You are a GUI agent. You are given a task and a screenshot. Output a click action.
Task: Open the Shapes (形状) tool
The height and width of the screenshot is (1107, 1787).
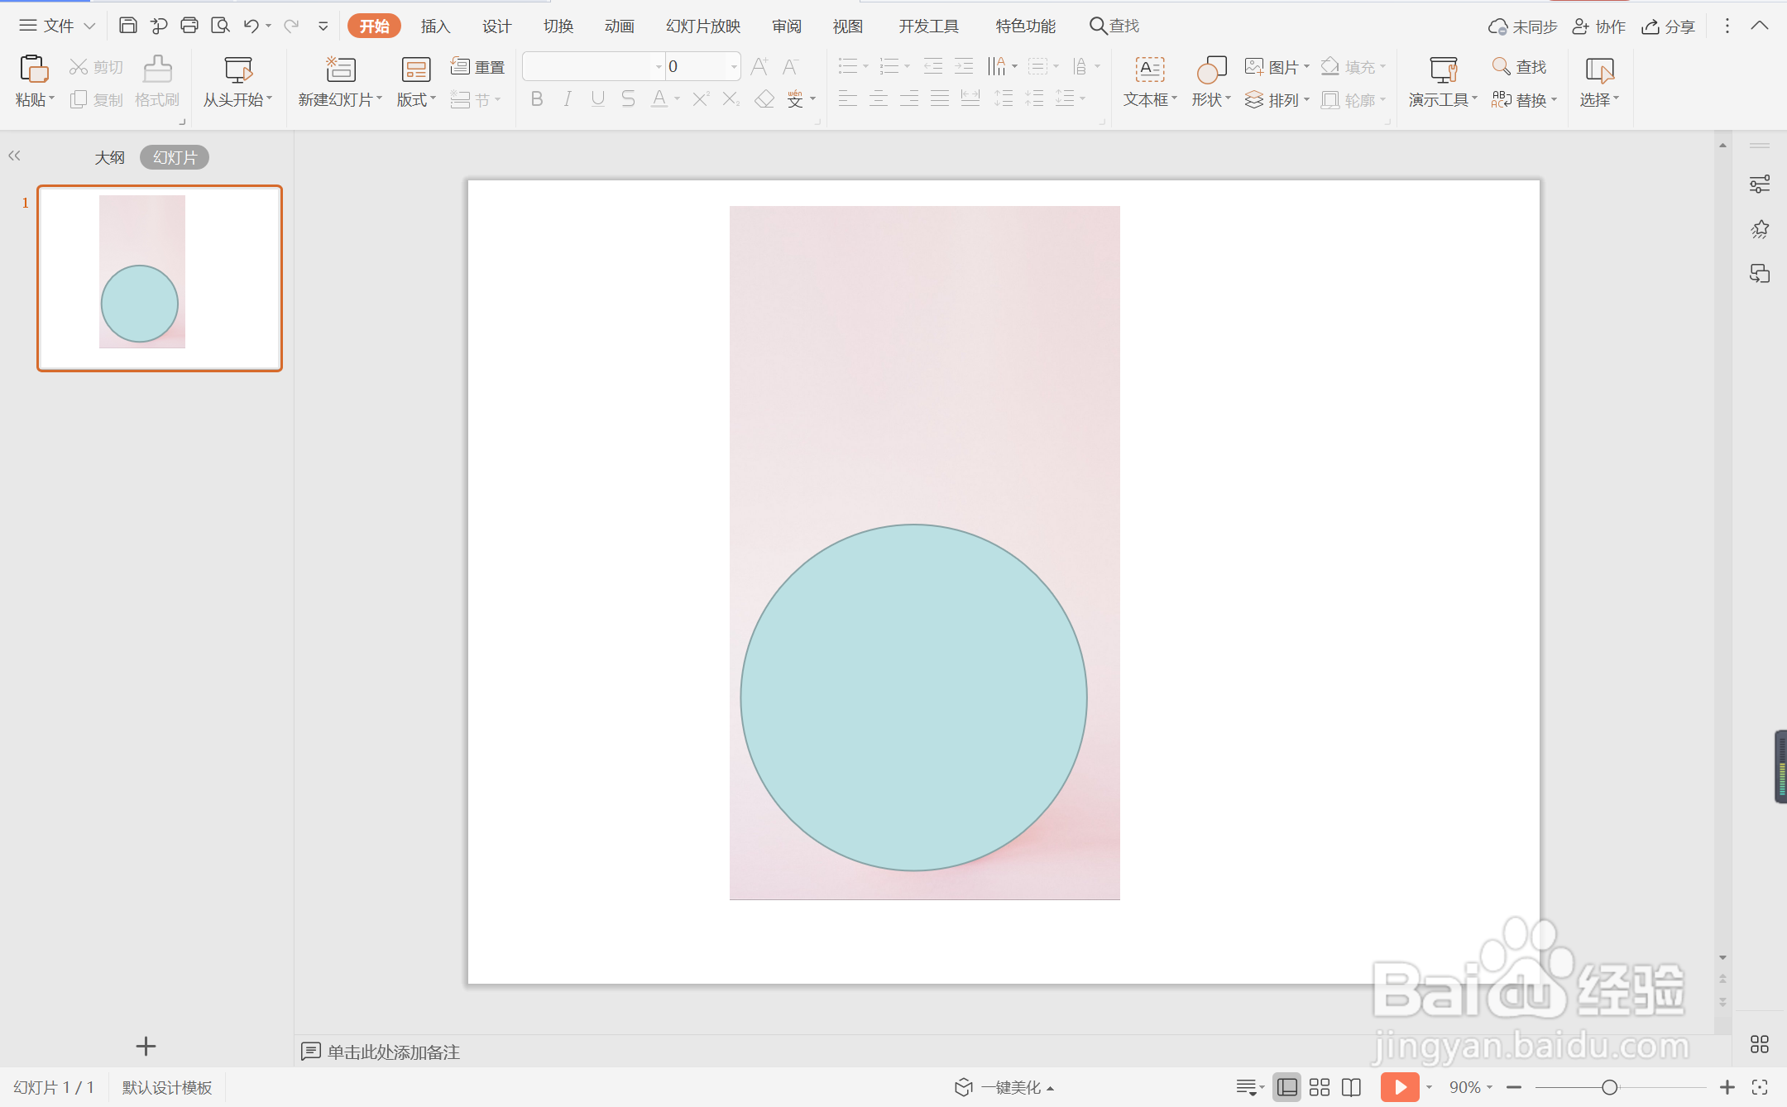point(1211,70)
